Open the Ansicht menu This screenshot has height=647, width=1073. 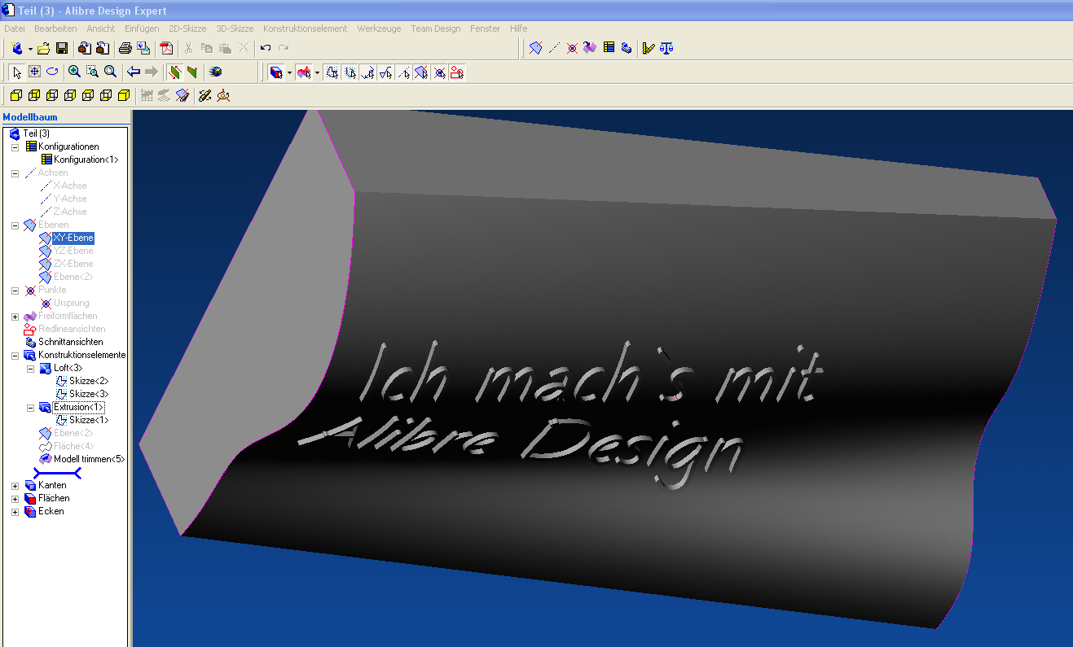point(101,28)
